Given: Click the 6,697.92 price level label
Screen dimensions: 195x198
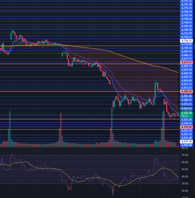Looking at the screenshot, I should (x=186, y=52).
